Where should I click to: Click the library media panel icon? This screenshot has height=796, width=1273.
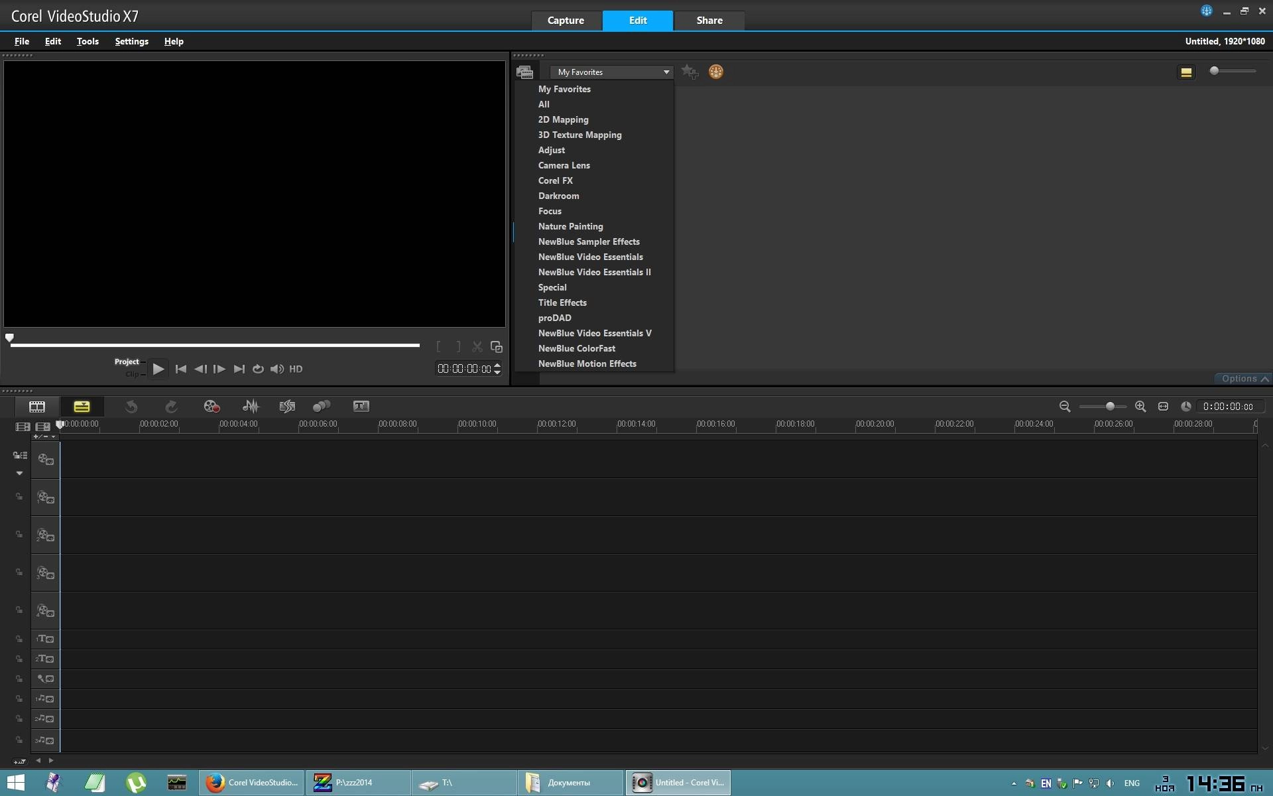tap(524, 72)
